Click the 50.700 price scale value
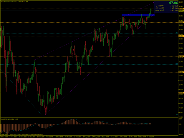This screenshot has height=138, width=184. tap(181, 85)
